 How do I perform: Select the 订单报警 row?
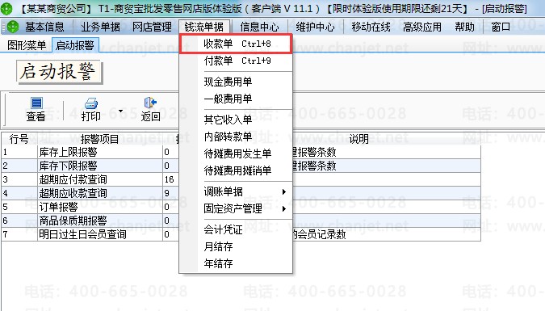pyautogui.click(x=241, y=207)
